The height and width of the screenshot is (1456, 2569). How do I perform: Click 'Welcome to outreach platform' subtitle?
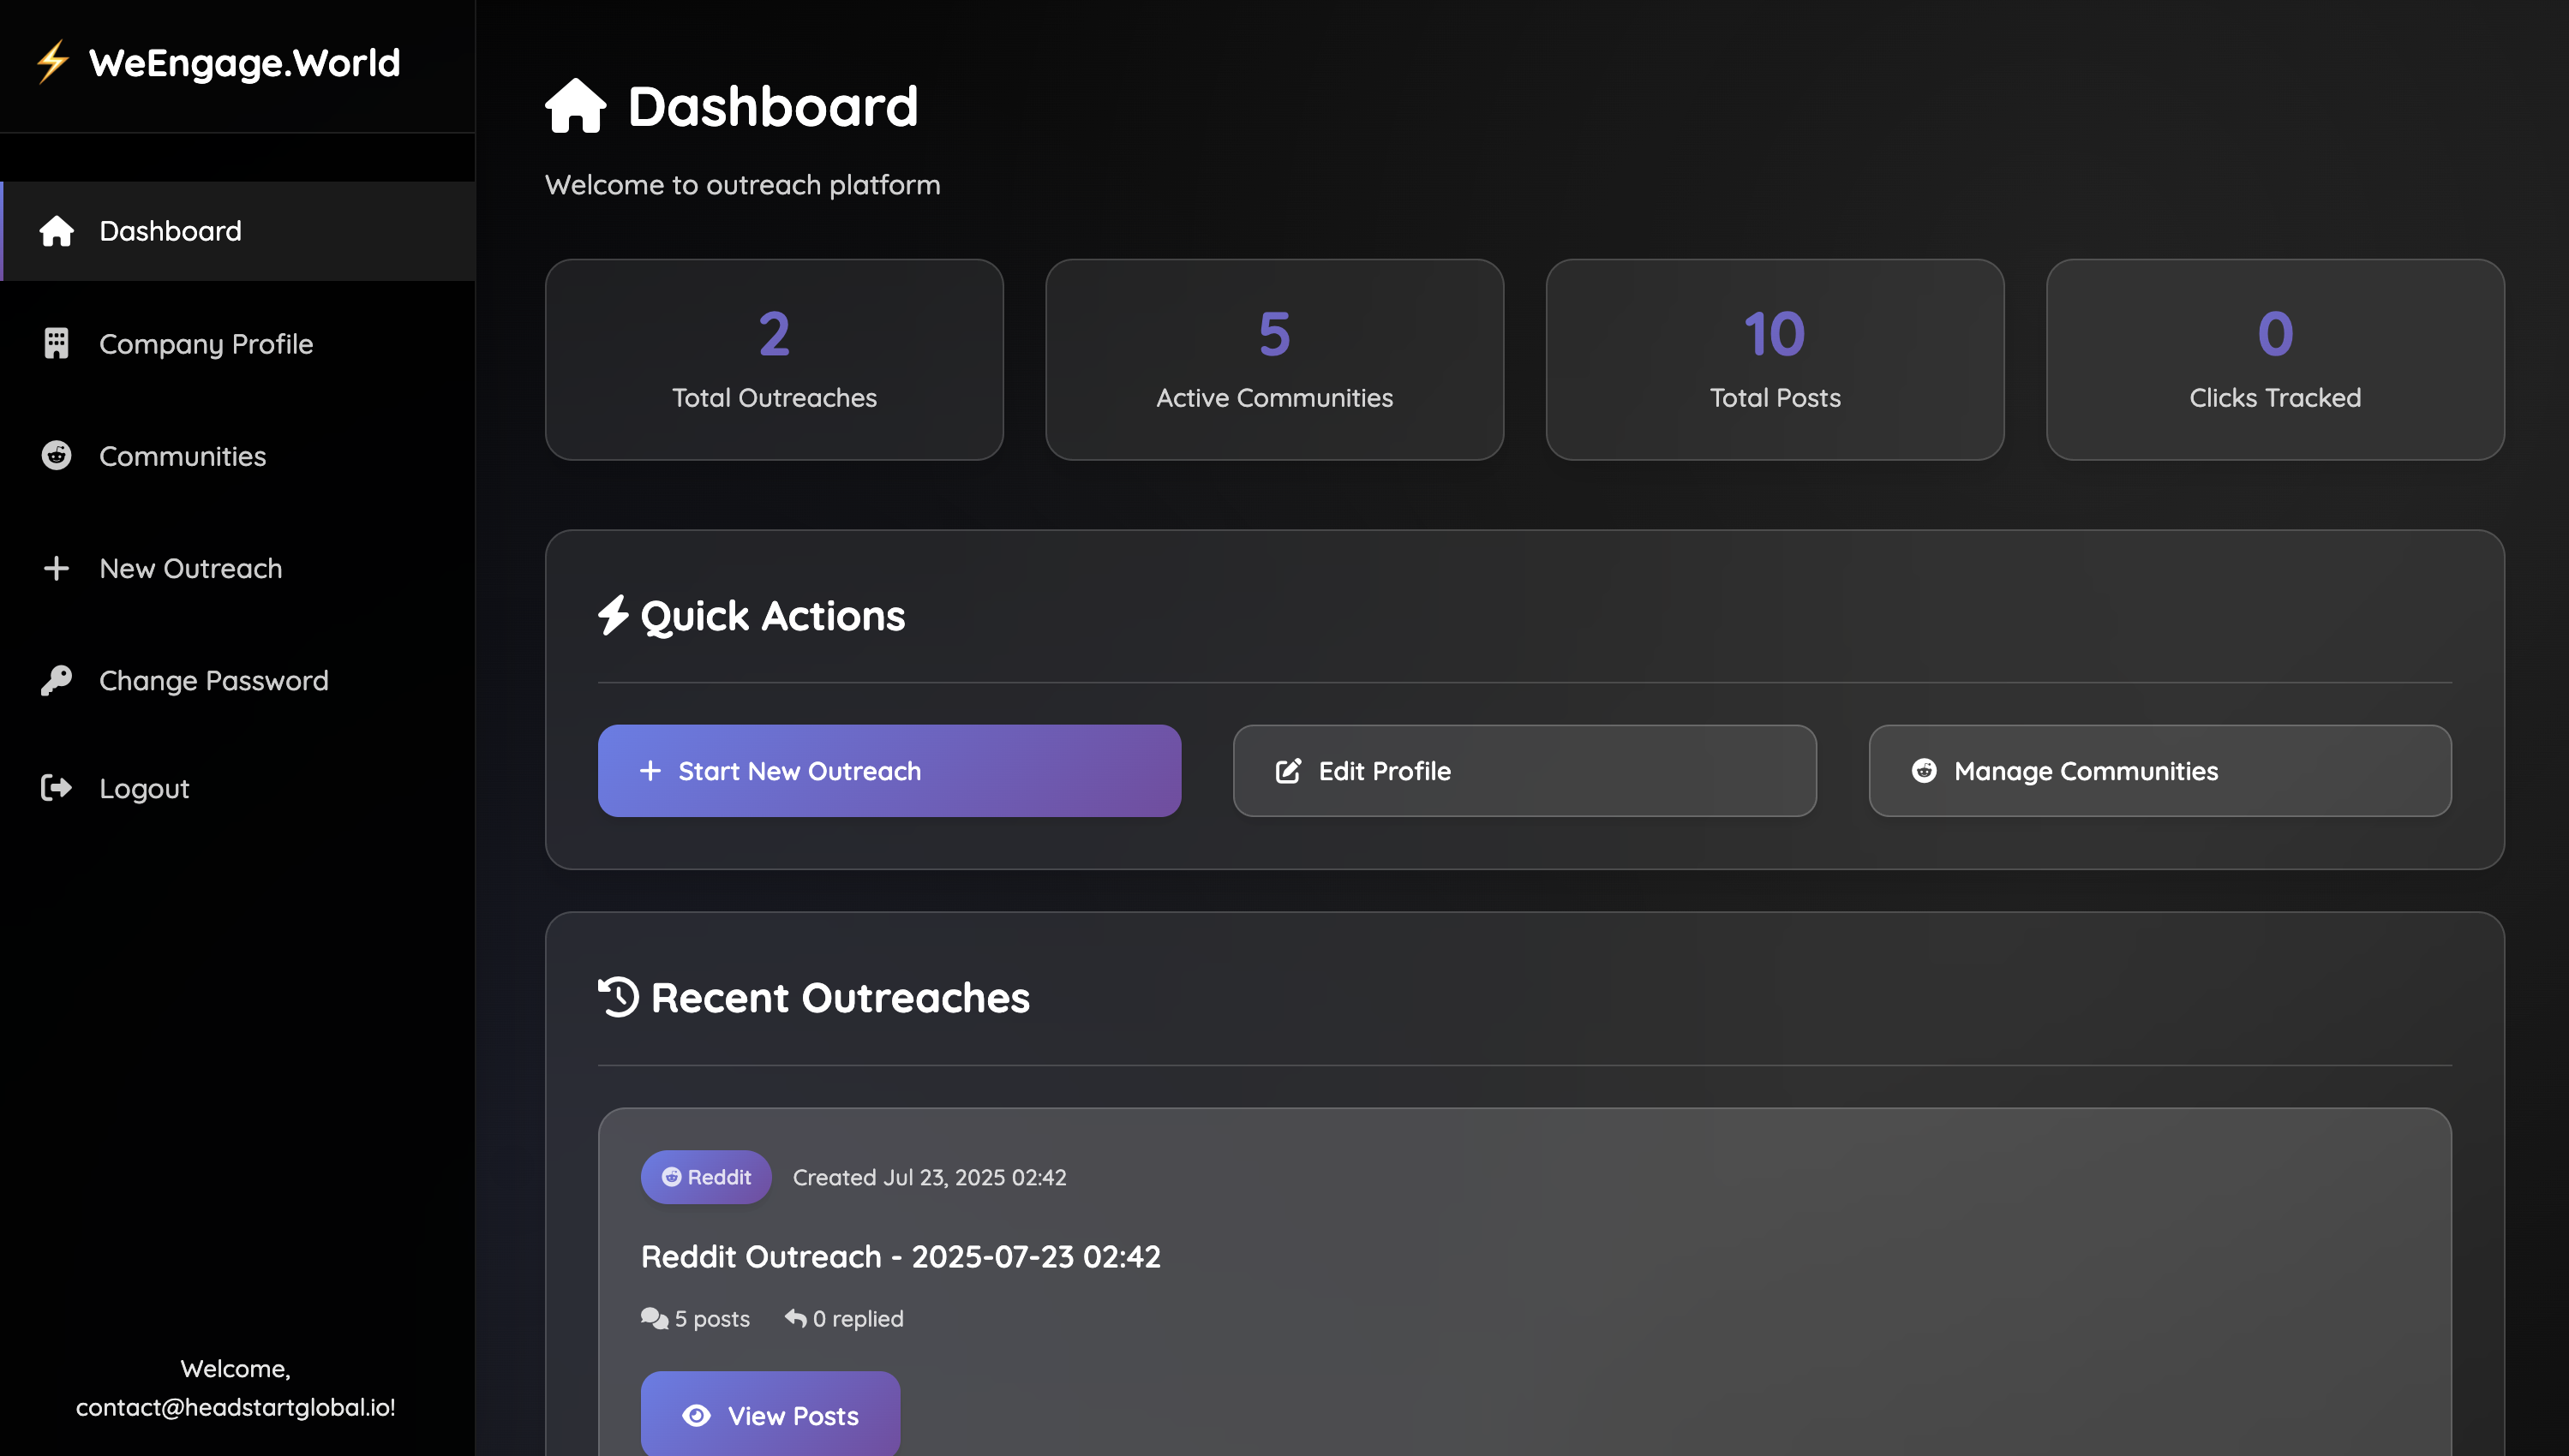coord(742,185)
